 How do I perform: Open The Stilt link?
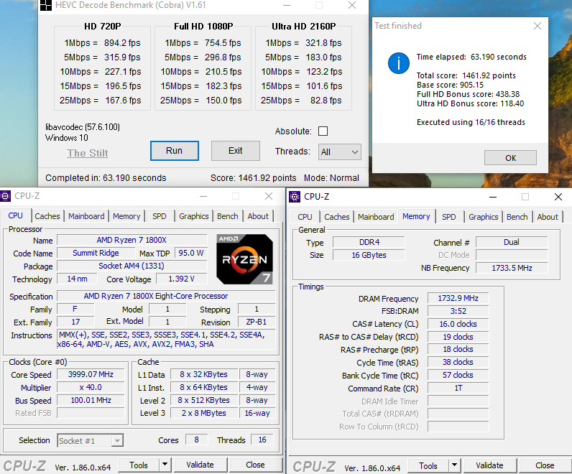pos(87,153)
